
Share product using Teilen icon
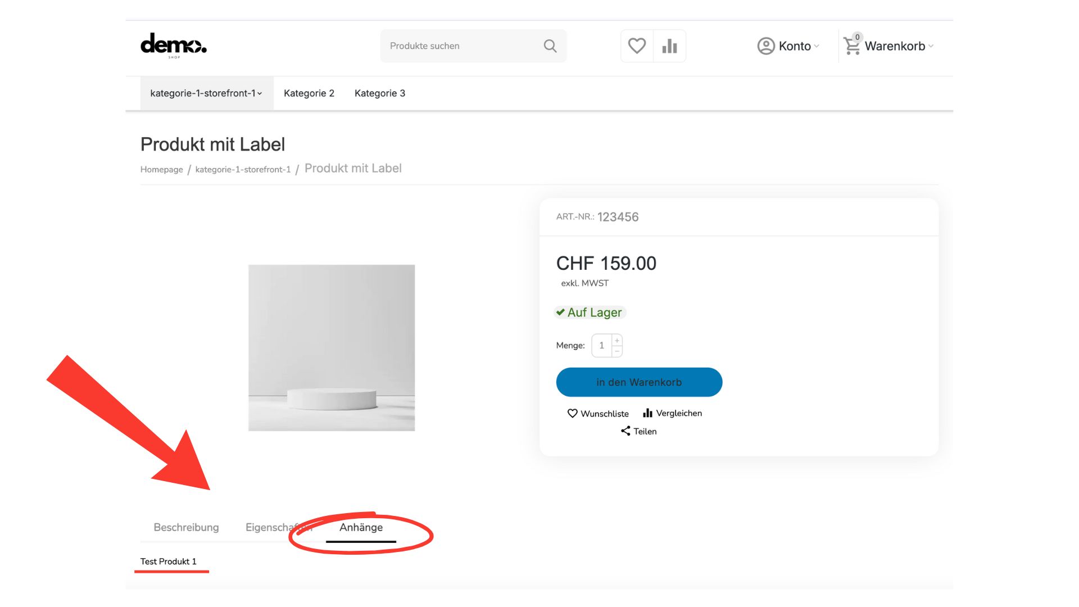pos(625,431)
